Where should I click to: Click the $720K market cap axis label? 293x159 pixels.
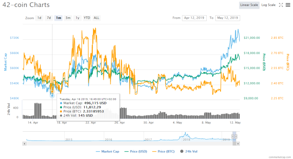pyautogui.click(x=14, y=38)
